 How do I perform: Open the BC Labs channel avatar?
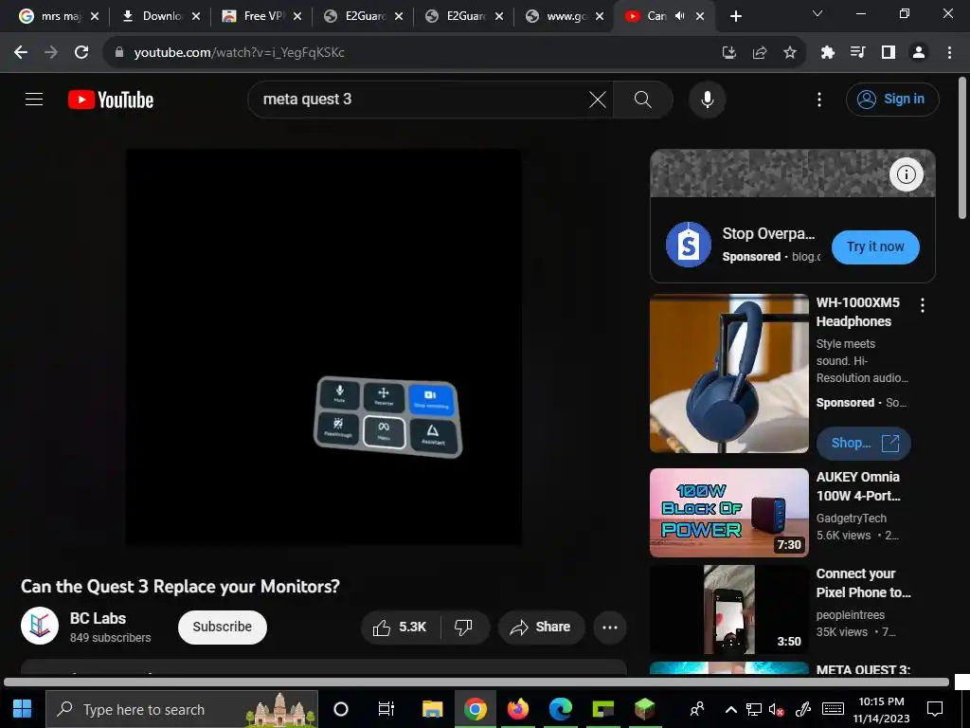point(40,626)
